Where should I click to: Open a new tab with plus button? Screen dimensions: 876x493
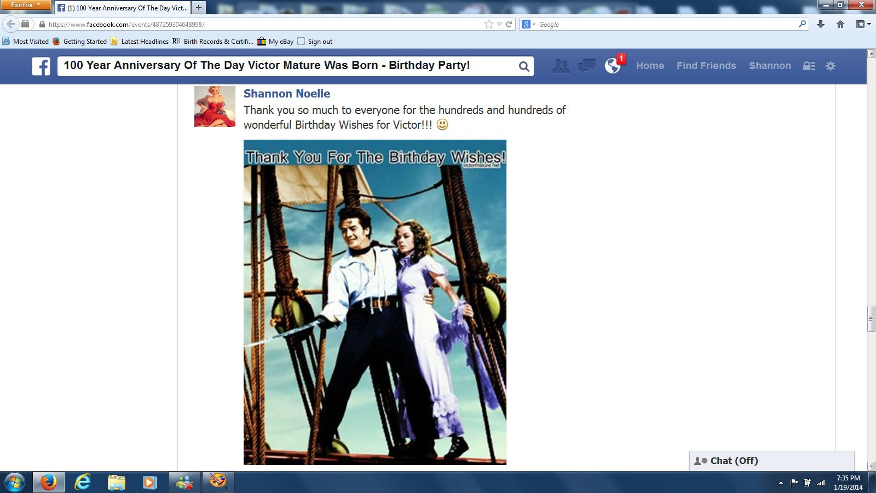[x=199, y=8]
